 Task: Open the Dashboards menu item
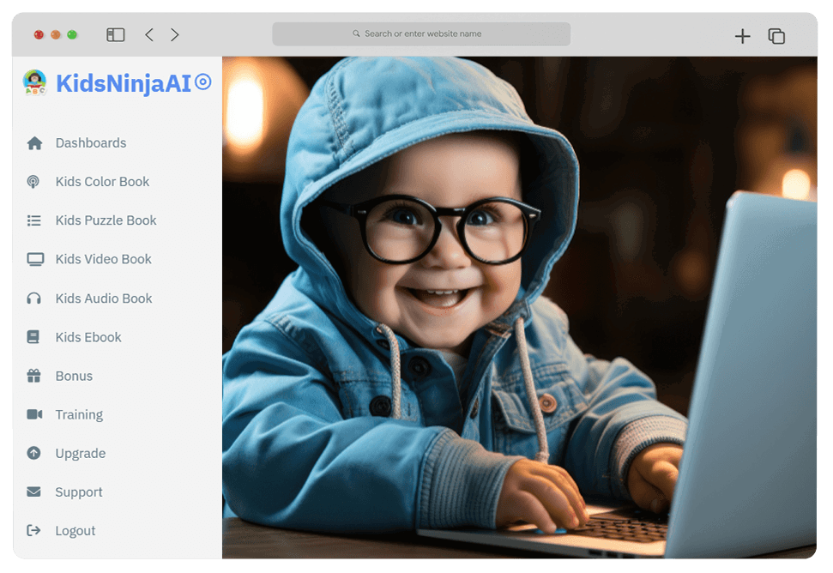[x=91, y=143]
